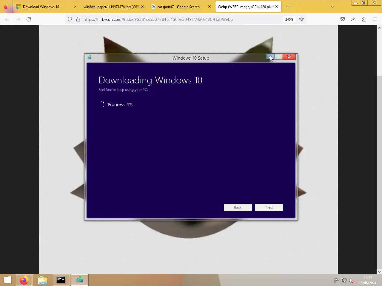Select the Webp image tab
The width and height of the screenshot is (382, 286).
point(248,7)
